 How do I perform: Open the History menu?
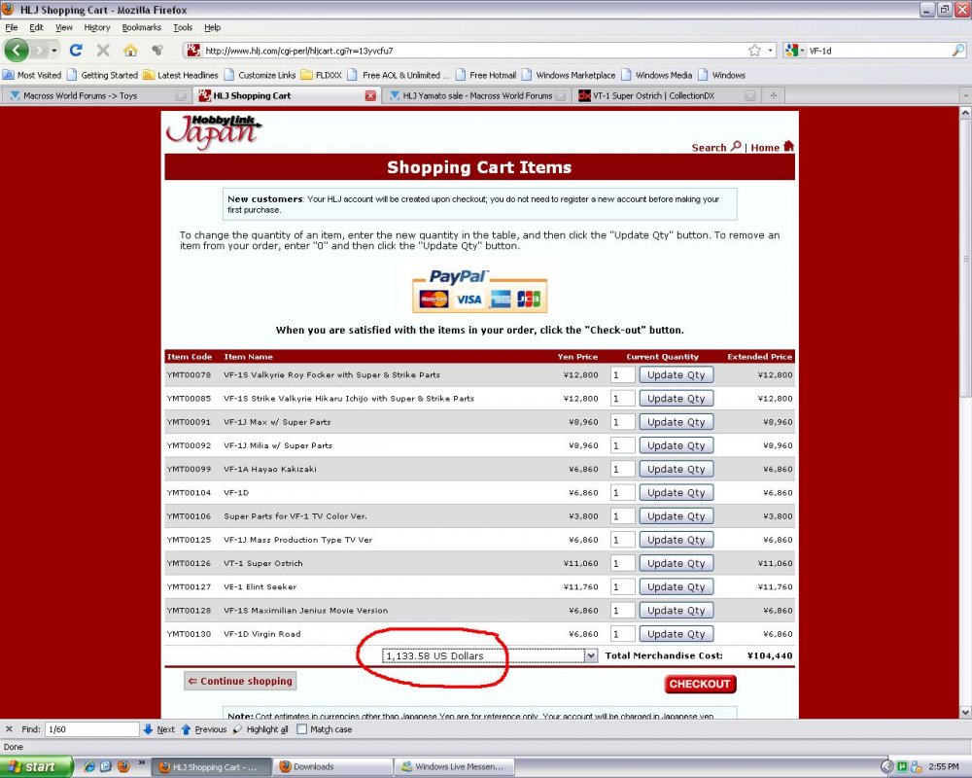pyautogui.click(x=96, y=27)
